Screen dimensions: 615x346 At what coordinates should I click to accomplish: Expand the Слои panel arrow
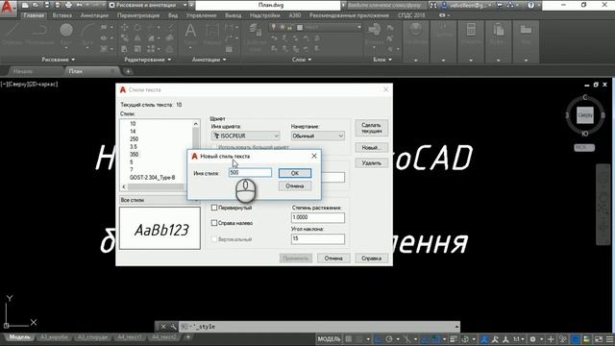(x=309, y=60)
